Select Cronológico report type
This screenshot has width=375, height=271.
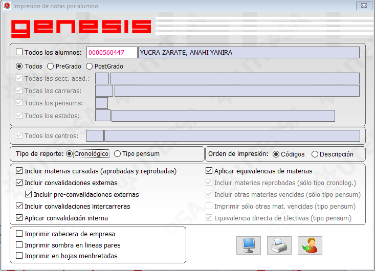tap(70, 154)
